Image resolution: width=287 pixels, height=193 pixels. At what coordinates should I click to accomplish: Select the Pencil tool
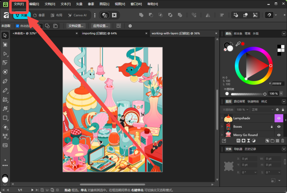coord(5,90)
